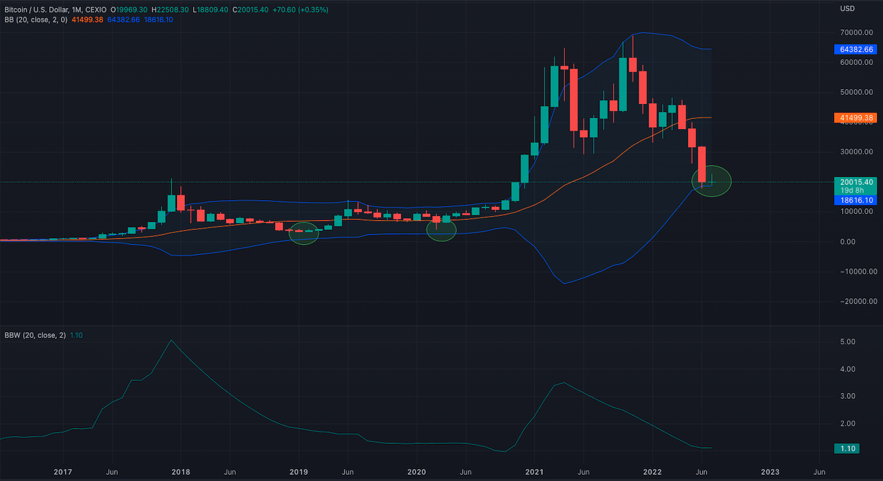883x481 pixels.
Task: Click the 2018 time axis label
Action: pyautogui.click(x=180, y=472)
